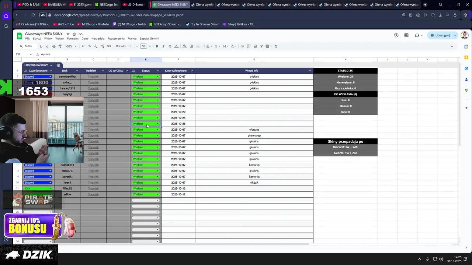This screenshot has width=472, height=265.
Task: Click the Udostępnij share button
Action: [440, 35]
